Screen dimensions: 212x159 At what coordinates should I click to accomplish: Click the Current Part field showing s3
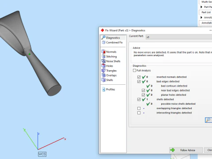[179, 37]
